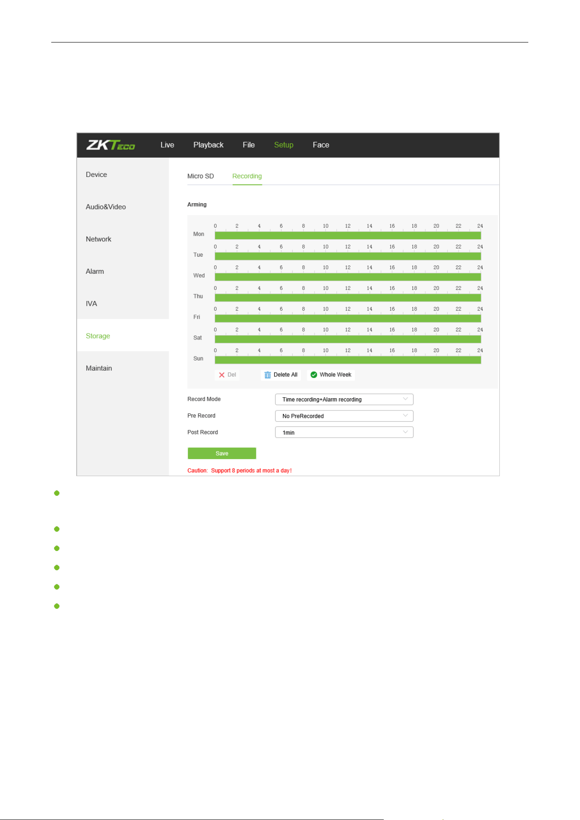This screenshot has width=580, height=820.
Task: Open the Record Mode dropdown
Action: tap(344, 399)
